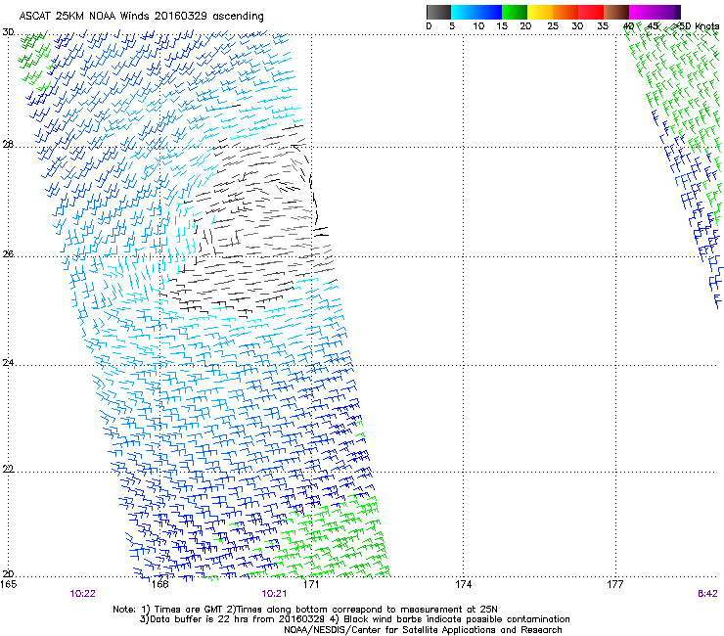Image resolution: width=724 pixels, height=636 pixels.
Task: Click the green 15-20 knots legend swatch
Action: click(515, 12)
